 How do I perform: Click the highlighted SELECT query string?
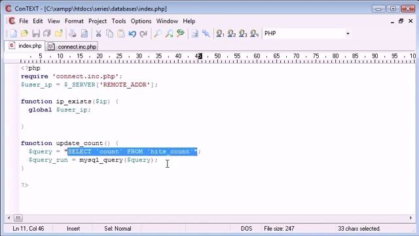coord(132,151)
